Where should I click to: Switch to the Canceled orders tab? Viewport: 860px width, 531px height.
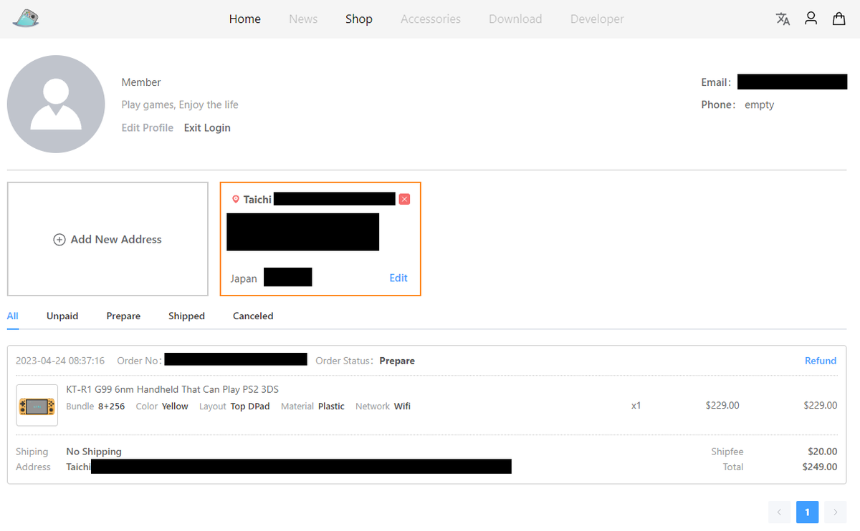253,316
